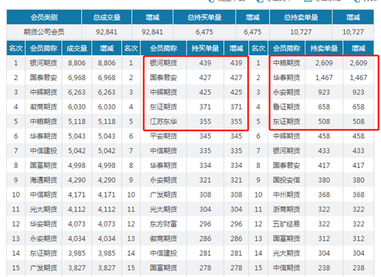This screenshot has height=277, width=381.
Task: Select 江苏东华 in the 持买单量 ranking
Action: (x=163, y=121)
